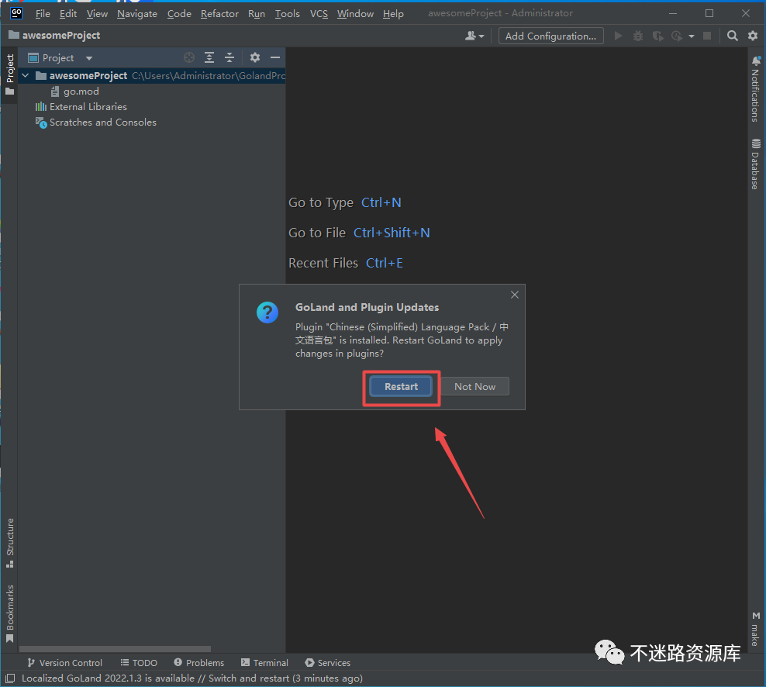Viewport: 766px width, 687px height.
Task: Open the Services tool window
Action: [x=327, y=662]
